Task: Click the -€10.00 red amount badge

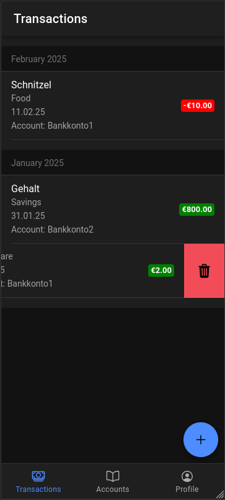Action: [x=198, y=106]
